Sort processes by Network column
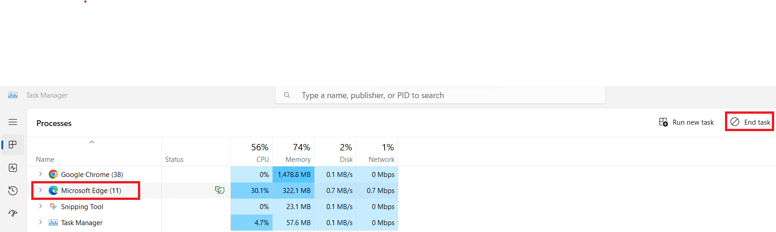The image size is (776, 232). pyautogui.click(x=377, y=152)
